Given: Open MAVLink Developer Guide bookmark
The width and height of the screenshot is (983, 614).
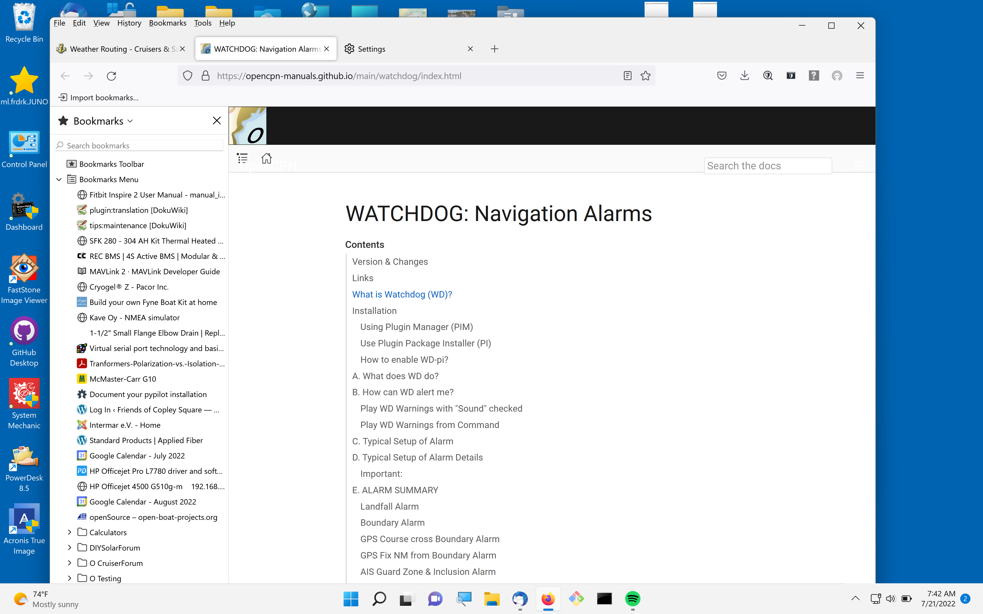Looking at the screenshot, I should (x=149, y=272).
